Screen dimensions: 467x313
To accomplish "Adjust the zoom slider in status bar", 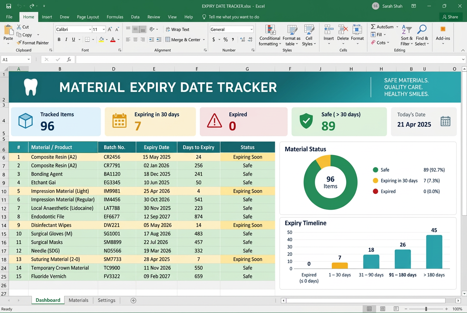I will (x=426, y=309).
